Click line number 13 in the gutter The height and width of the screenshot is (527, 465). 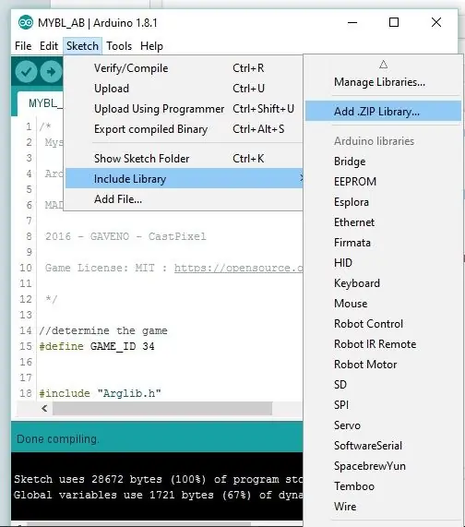point(26,315)
